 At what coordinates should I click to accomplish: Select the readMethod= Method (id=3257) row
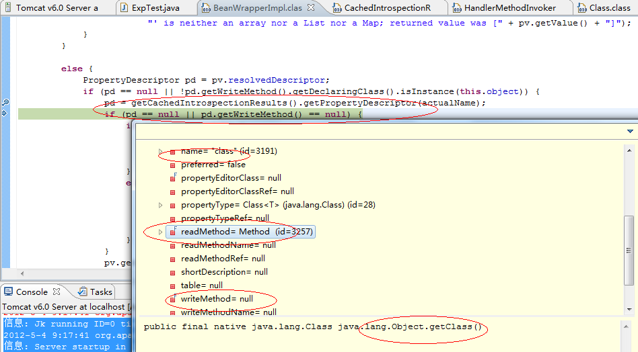pyautogui.click(x=240, y=232)
